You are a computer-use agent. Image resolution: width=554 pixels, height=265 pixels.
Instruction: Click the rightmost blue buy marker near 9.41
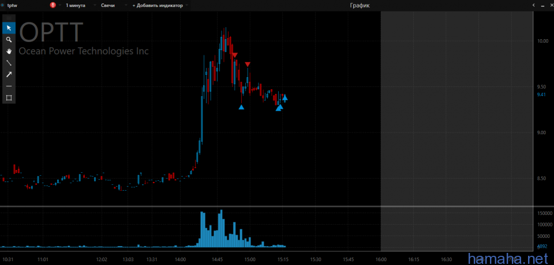pos(285,98)
